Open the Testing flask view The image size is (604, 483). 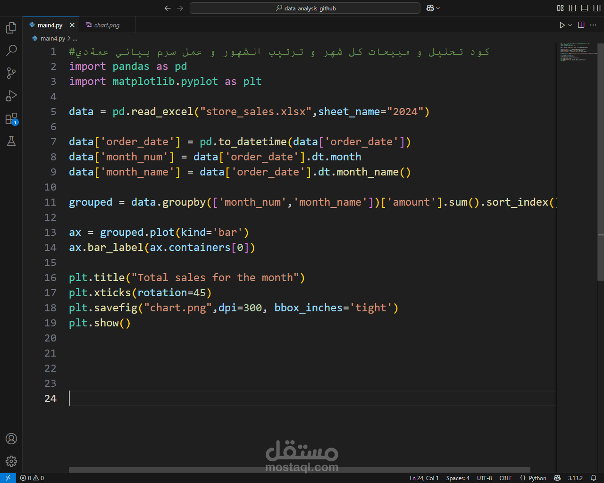11,141
